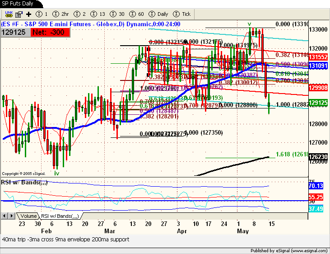Click the Published by eSignal link
This screenshot has width=330, height=254.
(x=288, y=250)
